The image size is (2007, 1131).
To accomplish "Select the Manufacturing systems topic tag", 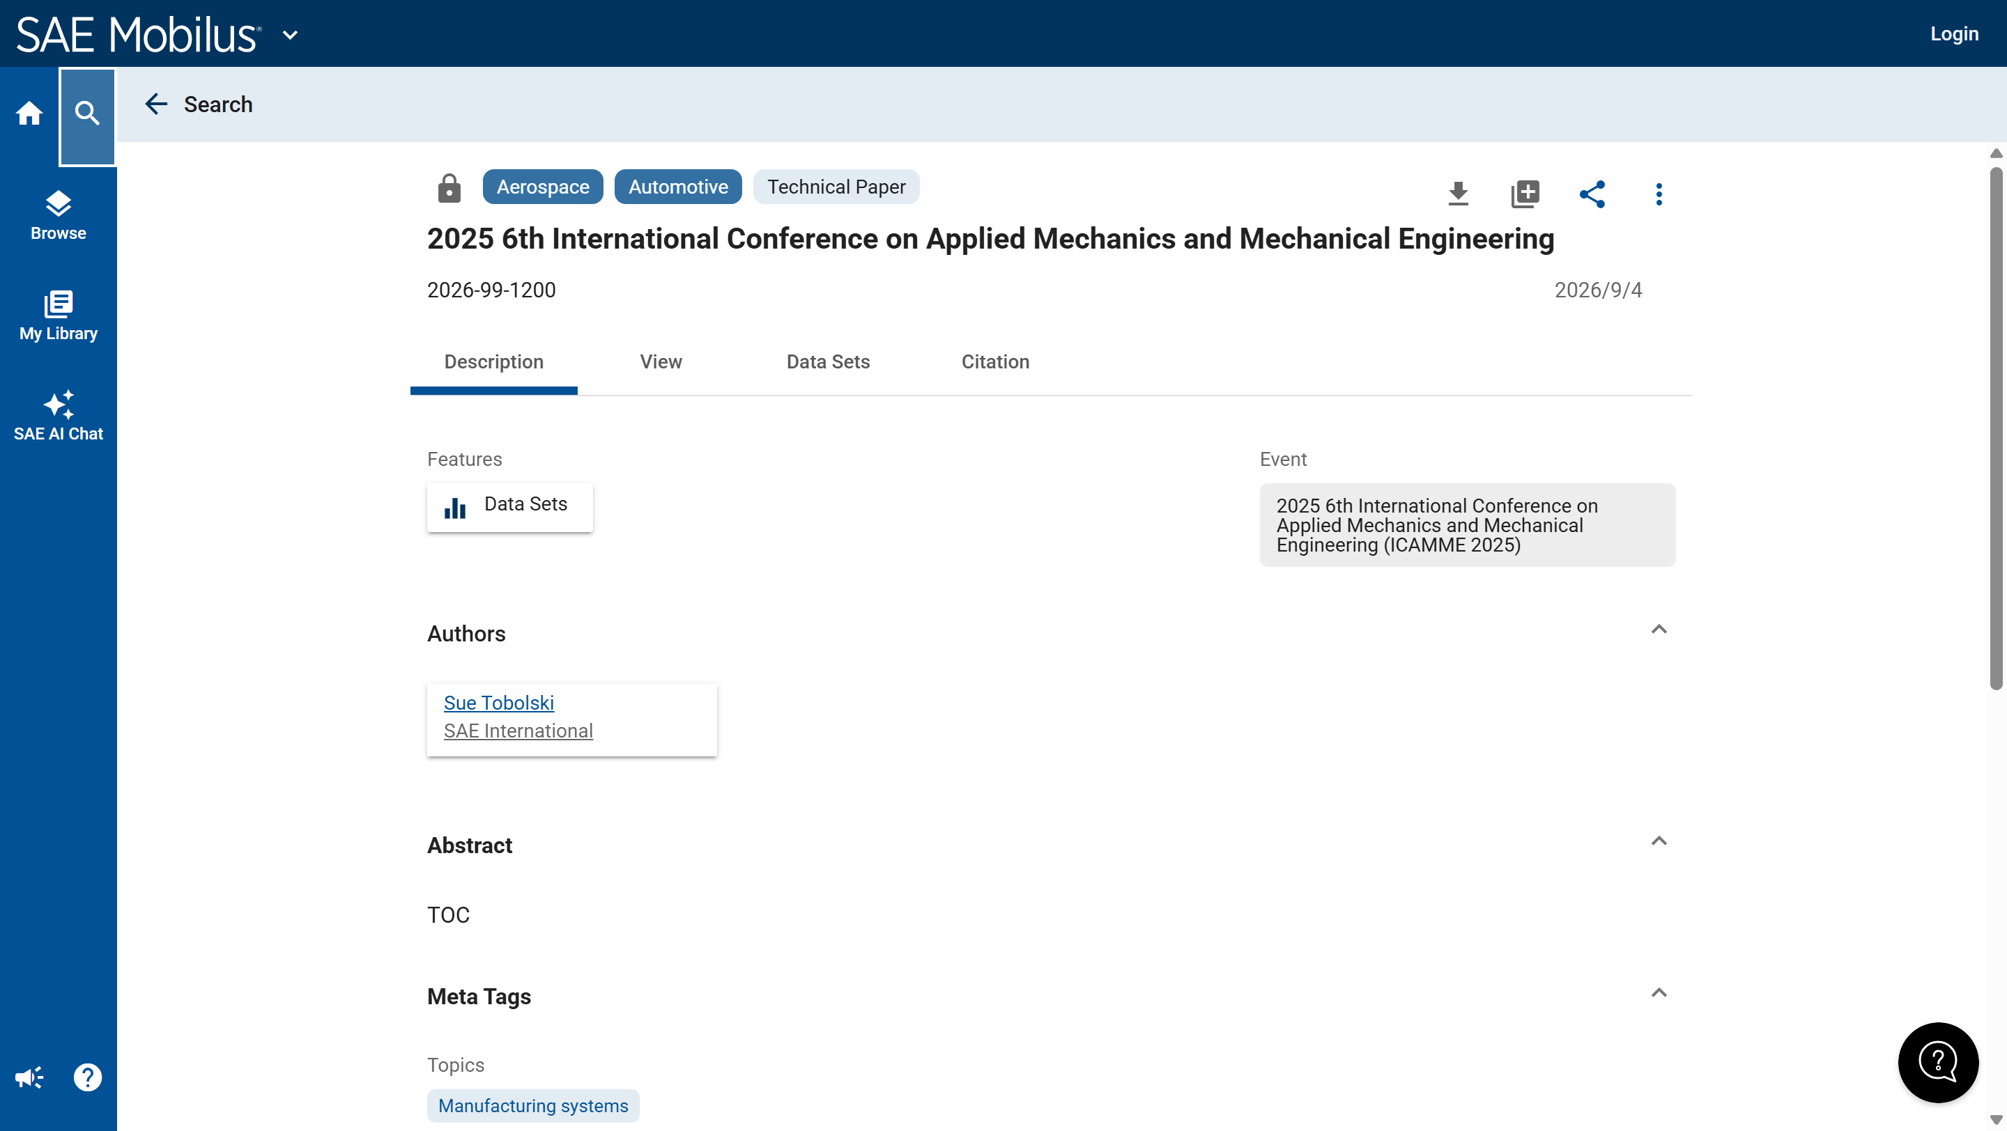I will (x=533, y=1106).
